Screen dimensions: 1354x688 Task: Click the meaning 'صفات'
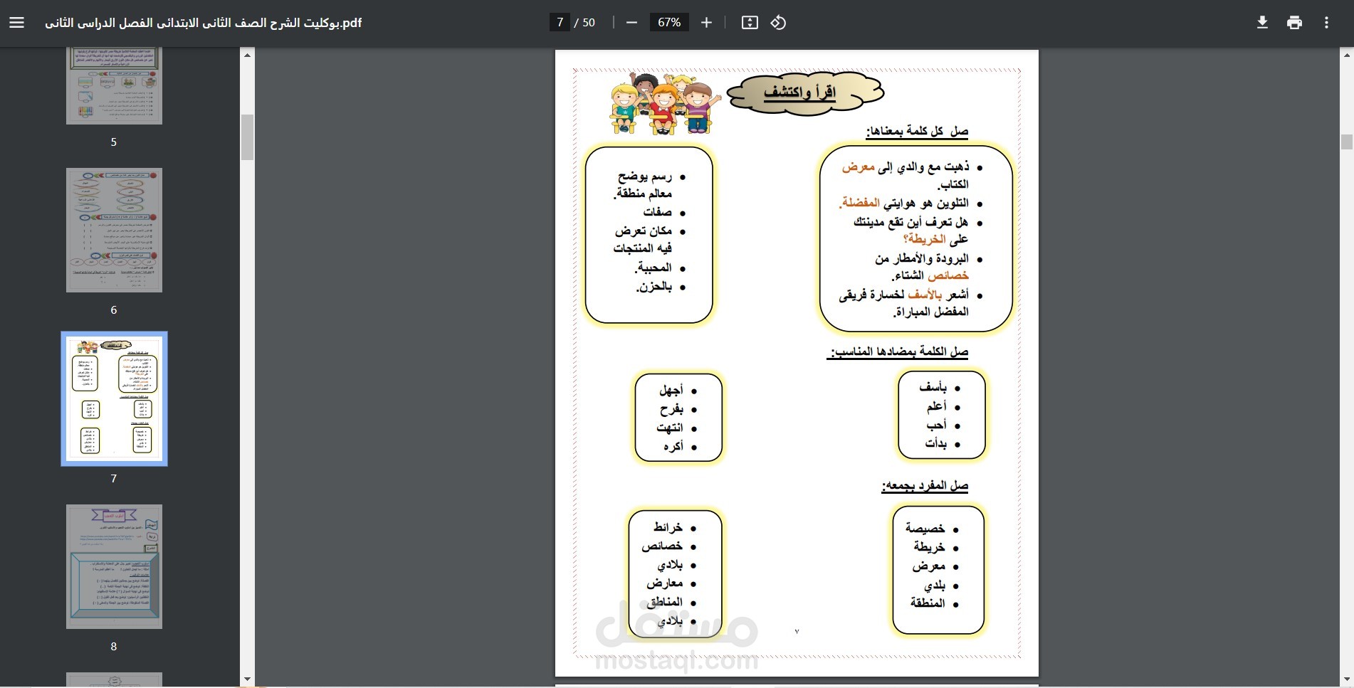coord(657,212)
